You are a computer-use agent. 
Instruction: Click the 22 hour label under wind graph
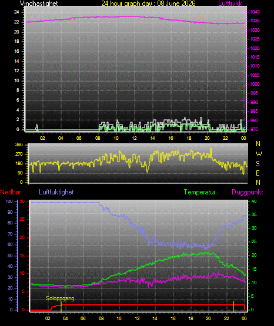225,138
